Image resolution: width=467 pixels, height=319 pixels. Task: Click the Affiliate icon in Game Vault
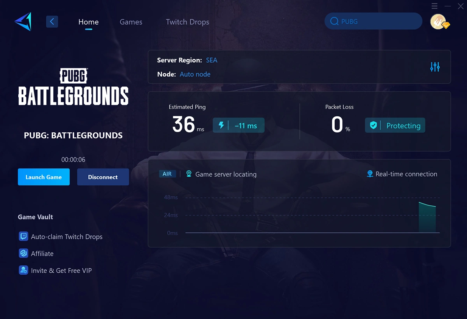coord(23,253)
